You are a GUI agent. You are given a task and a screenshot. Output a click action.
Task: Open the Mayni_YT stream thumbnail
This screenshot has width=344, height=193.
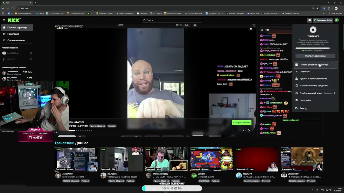(257, 159)
